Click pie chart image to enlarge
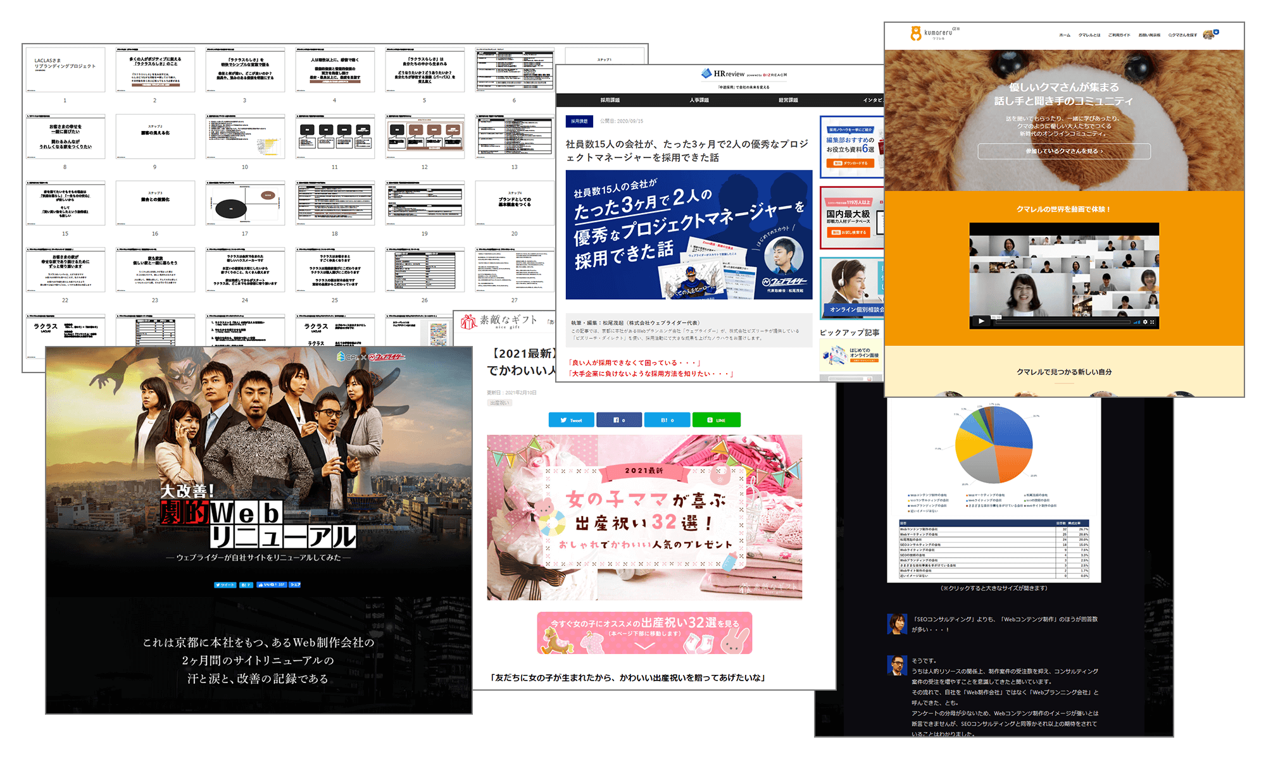 (x=994, y=490)
